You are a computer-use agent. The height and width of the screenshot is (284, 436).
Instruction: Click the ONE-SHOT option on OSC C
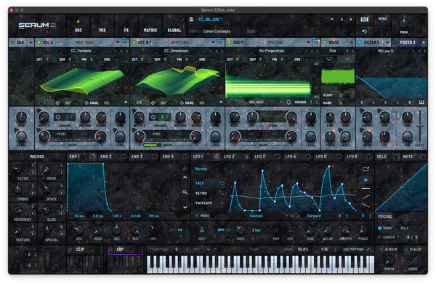pyautogui.click(x=256, y=102)
